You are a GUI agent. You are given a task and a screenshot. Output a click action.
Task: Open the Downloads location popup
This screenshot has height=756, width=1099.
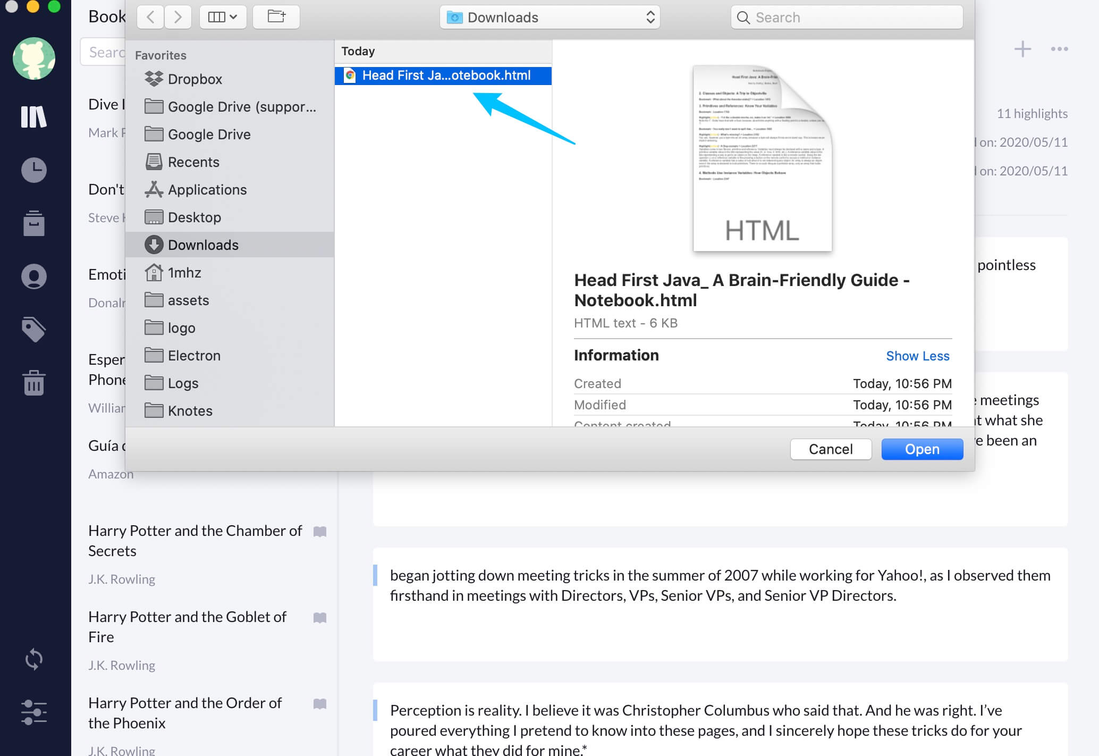550,17
